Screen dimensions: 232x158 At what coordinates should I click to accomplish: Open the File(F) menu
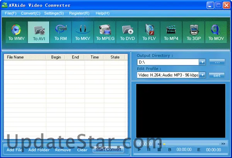coord(10,13)
